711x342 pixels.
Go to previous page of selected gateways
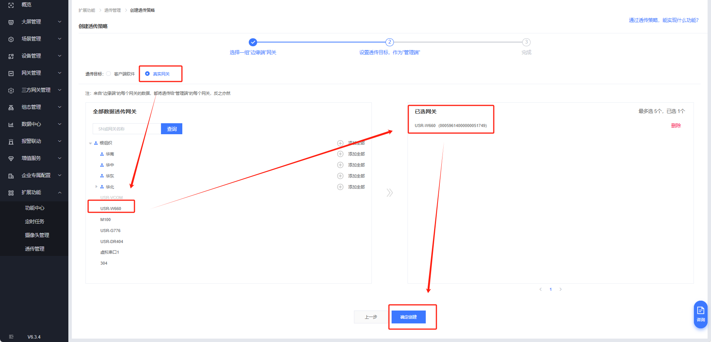[540, 289]
